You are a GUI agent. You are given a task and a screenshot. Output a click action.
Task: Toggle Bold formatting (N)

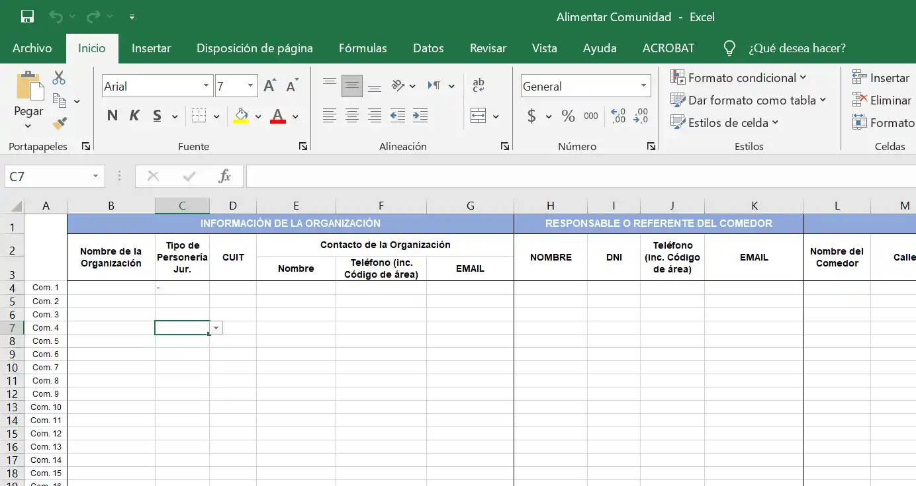point(112,116)
